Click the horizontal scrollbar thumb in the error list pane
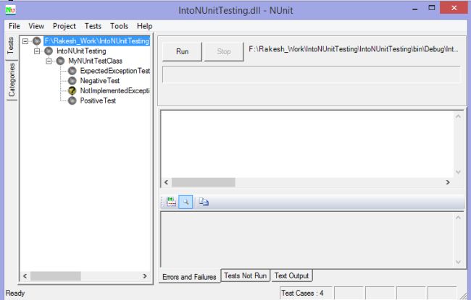Image resolution: width=471 pixels, height=300 pixels. click(x=204, y=182)
